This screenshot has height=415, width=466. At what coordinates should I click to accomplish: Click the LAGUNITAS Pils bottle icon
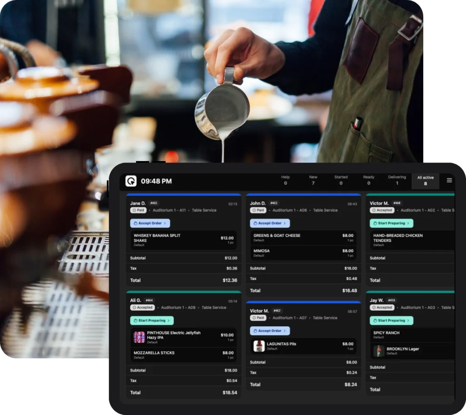coord(259,346)
